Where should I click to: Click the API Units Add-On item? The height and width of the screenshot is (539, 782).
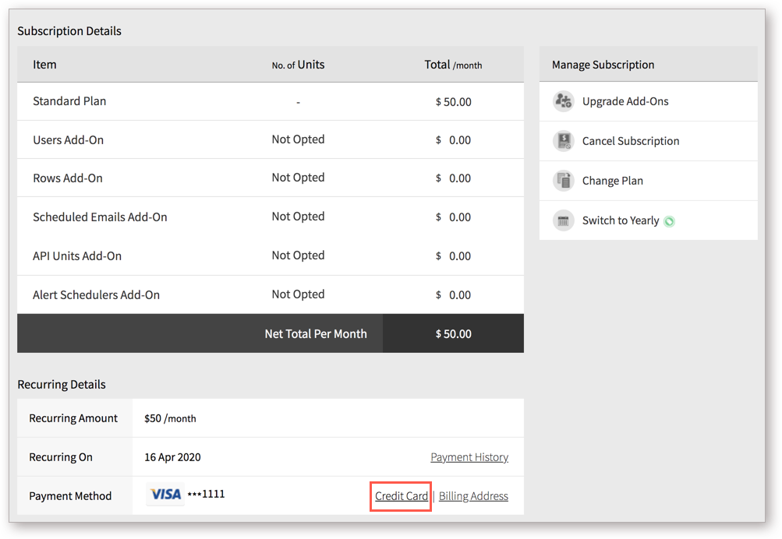(77, 256)
